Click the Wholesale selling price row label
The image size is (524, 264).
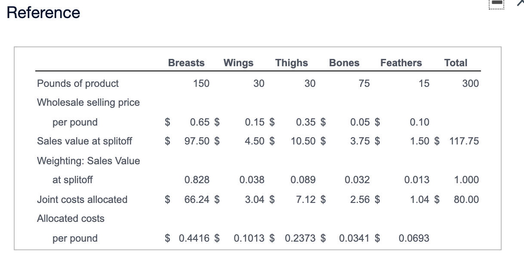point(88,102)
